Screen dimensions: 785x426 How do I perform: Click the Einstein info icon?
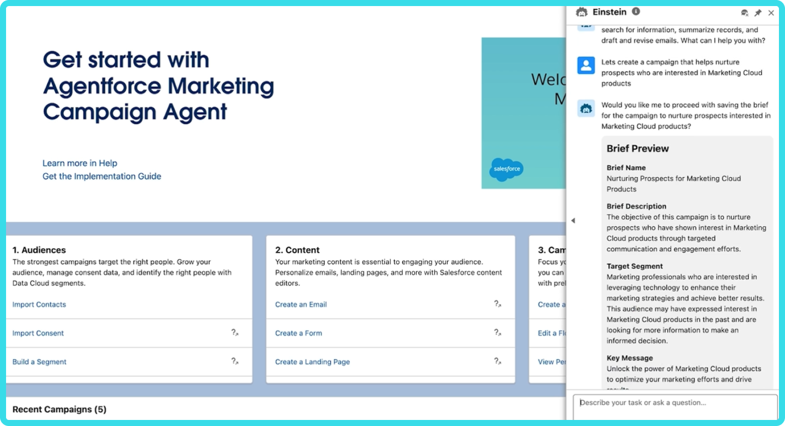click(x=636, y=12)
